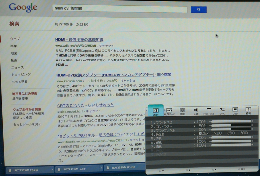The image size is (260, 176).
Task: Open the 調整 adjustment icon in OSD
Action: pyautogui.click(x=182, y=110)
